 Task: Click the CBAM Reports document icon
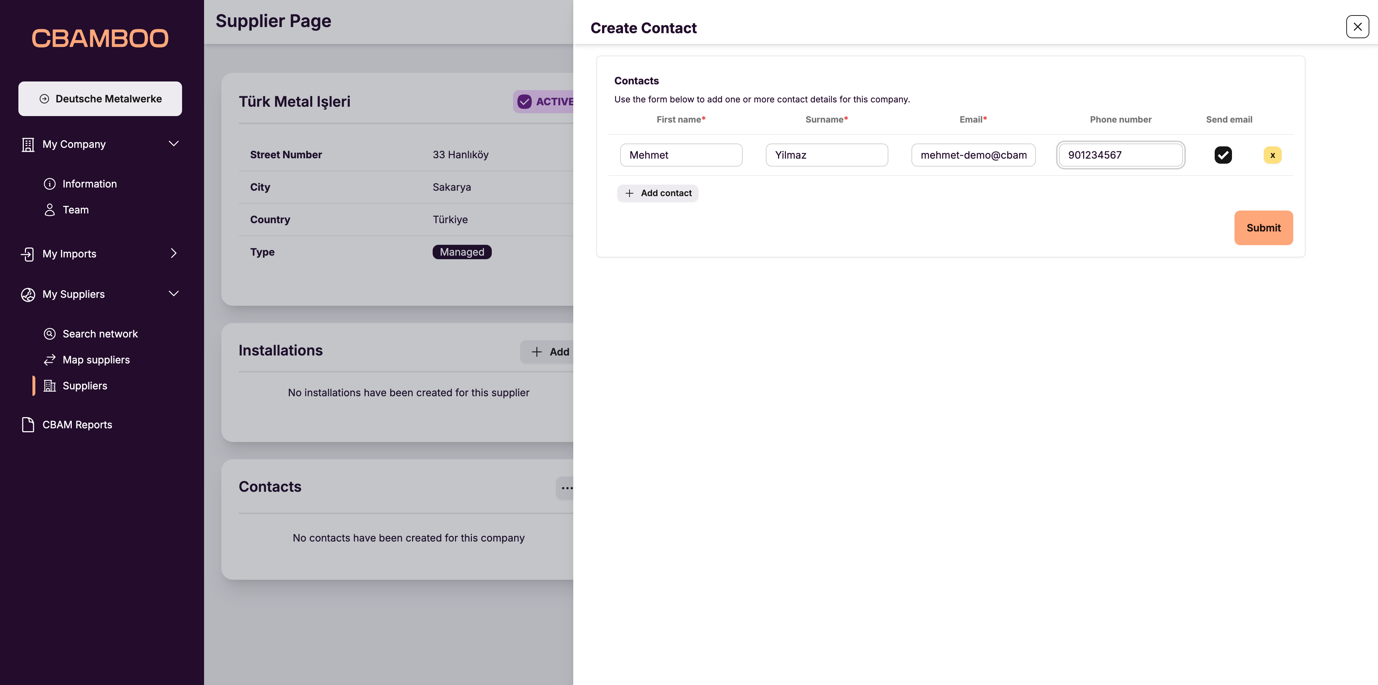tap(27, 424)
